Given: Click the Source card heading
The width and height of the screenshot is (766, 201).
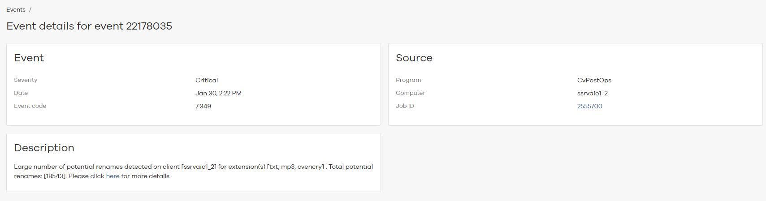Looking at the screenshot, I should 414,58.
